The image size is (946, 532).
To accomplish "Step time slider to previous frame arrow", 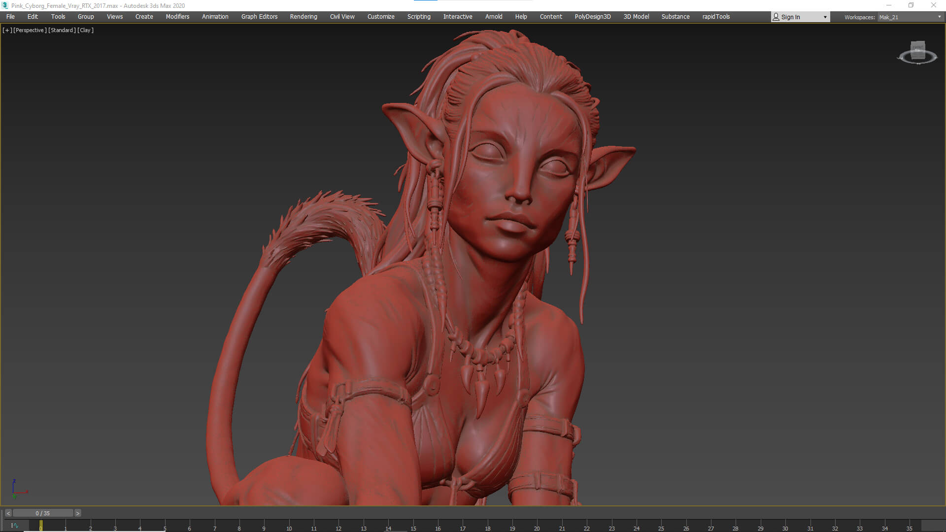I will point(8,513).
